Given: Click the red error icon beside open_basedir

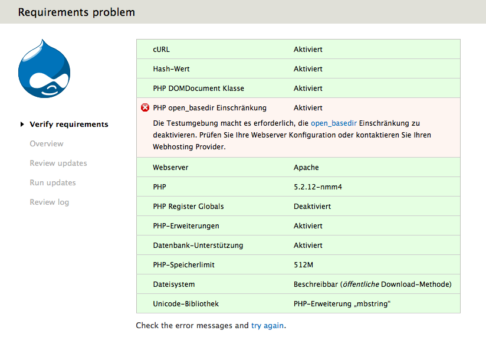Looking at the screenshot, I should [145, 107].
